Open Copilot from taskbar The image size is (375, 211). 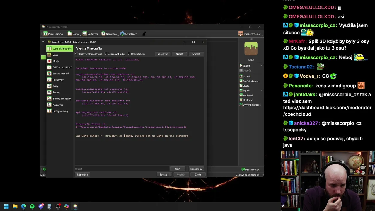coord(67,206)
